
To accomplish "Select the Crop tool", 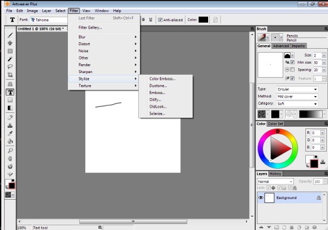I will tap(10, 75).
